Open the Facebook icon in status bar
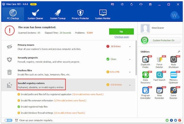 (x=171, y=120)
